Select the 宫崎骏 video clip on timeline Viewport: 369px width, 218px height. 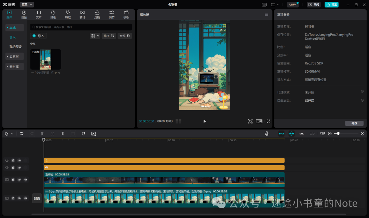pos(164,180)
